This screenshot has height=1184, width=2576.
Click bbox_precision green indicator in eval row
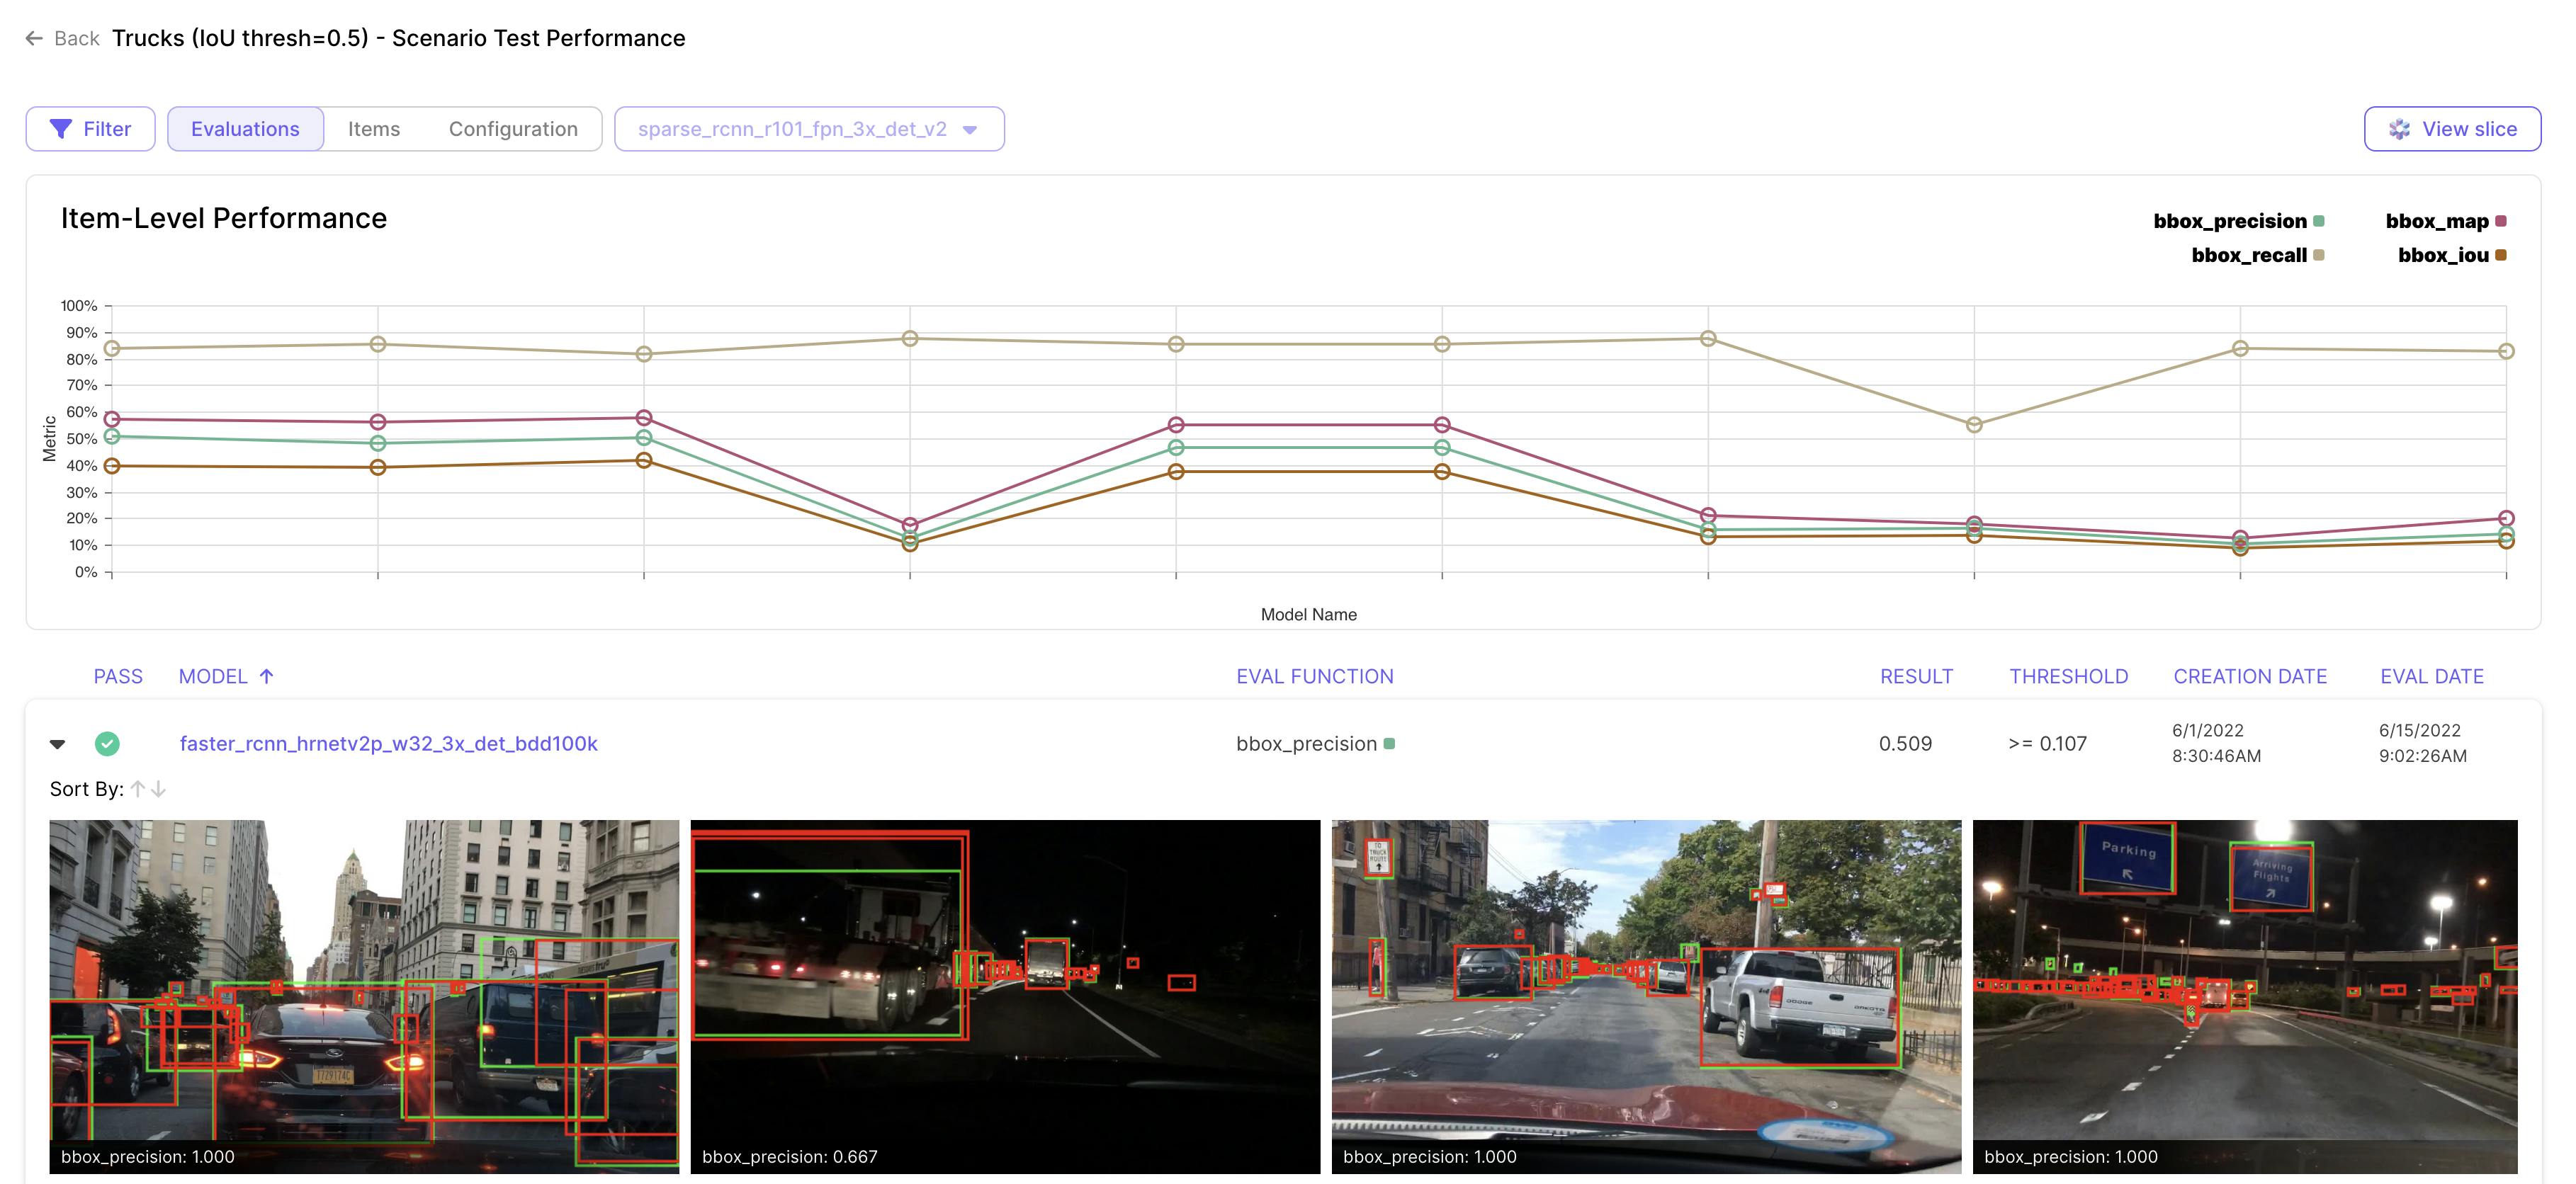click(x=1389, y=744)
